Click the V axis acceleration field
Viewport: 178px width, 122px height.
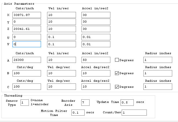point(96,44)
